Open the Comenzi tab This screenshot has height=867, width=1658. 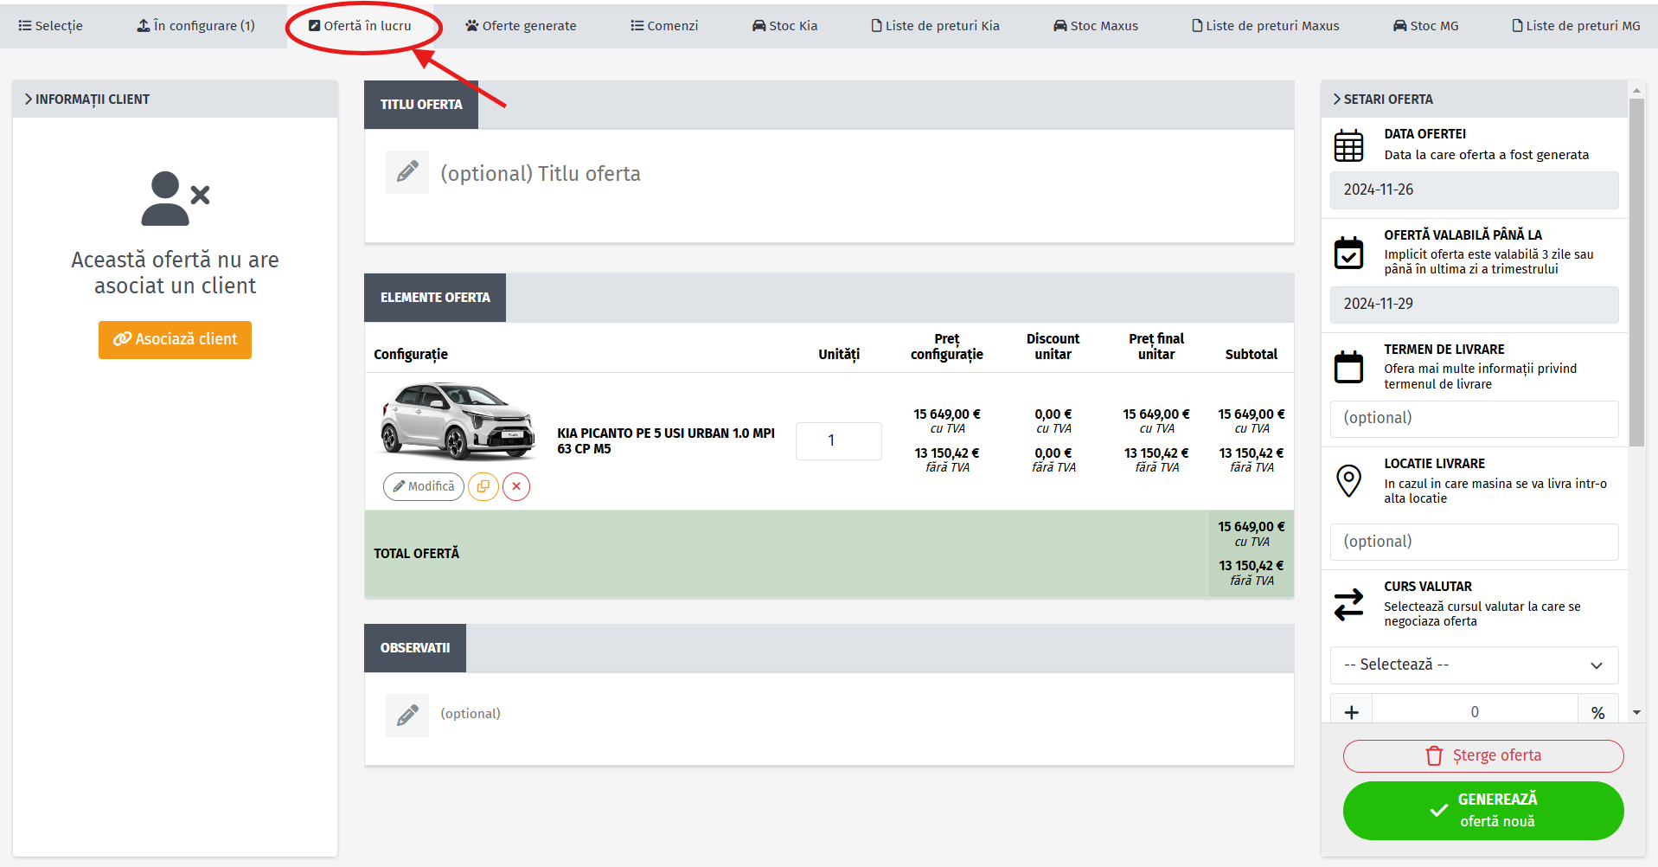(664, 26)
